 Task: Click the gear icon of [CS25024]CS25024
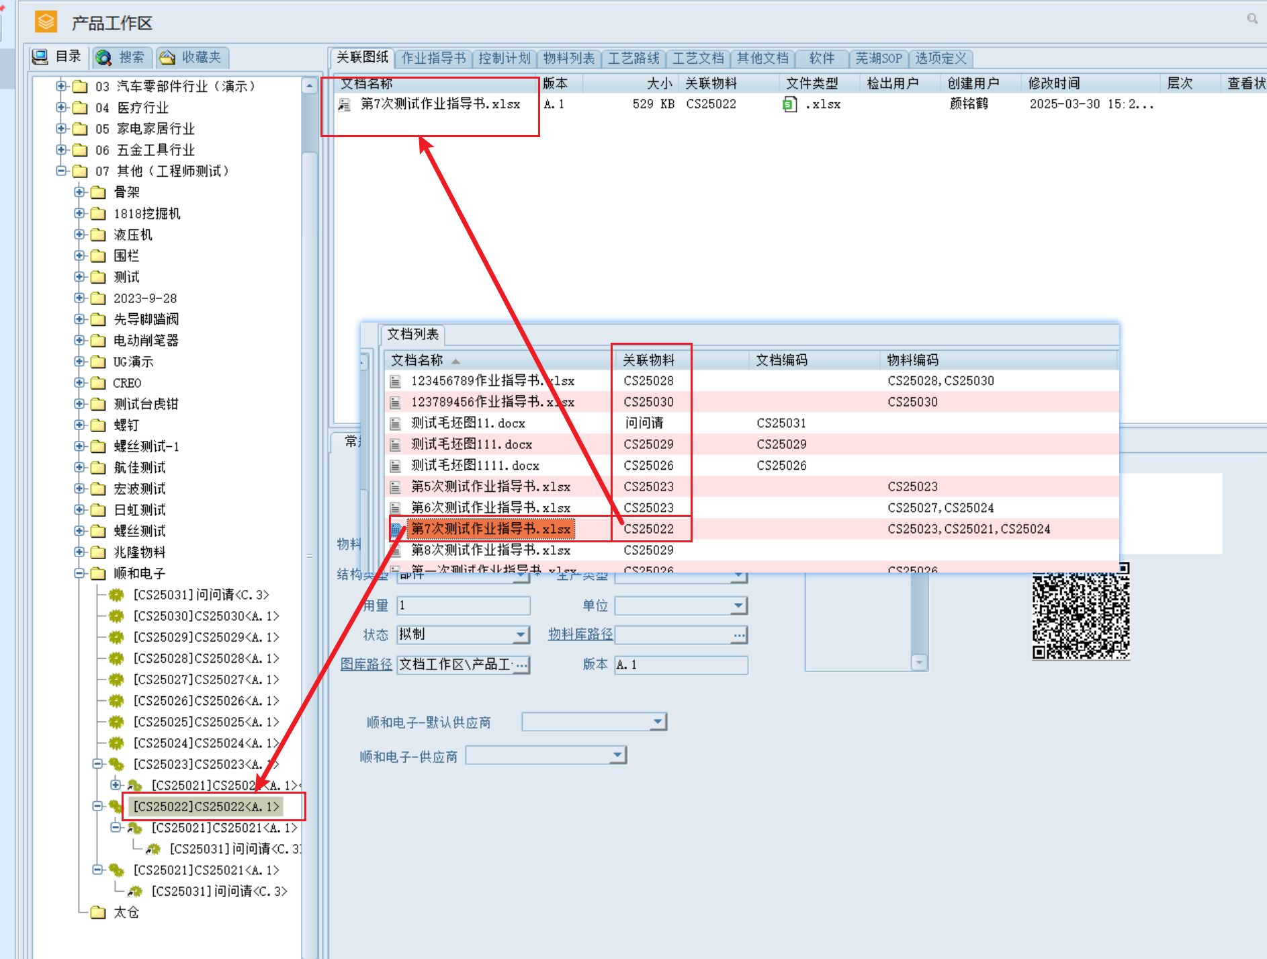[117, 743]
